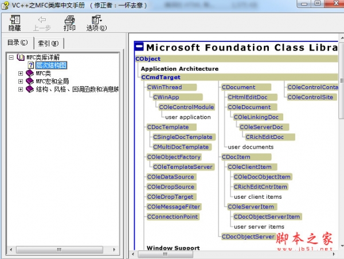Open the CDocument class link
Viewport: 344px width, 259px height.
(239, 87)
